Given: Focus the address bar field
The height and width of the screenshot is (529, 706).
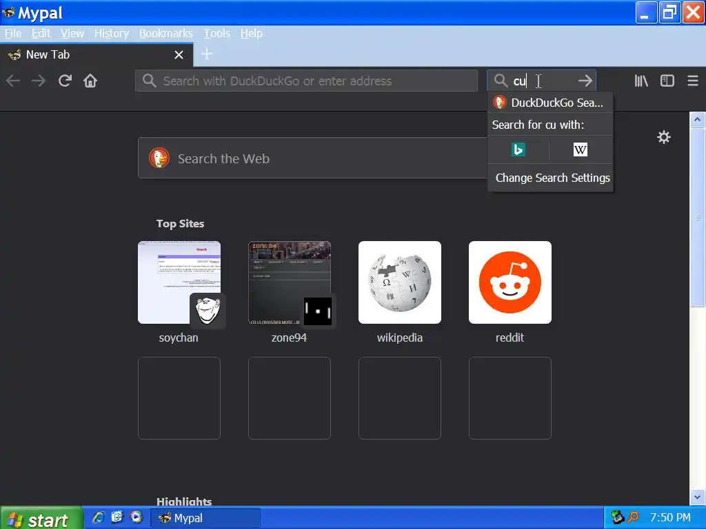Looking at the screenshot, I should coord(306,81).
